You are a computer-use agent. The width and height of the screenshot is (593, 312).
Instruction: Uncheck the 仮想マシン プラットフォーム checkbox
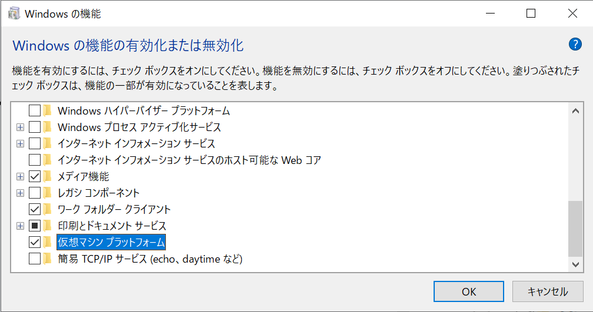pyautogui.click(x=34, y=242)
